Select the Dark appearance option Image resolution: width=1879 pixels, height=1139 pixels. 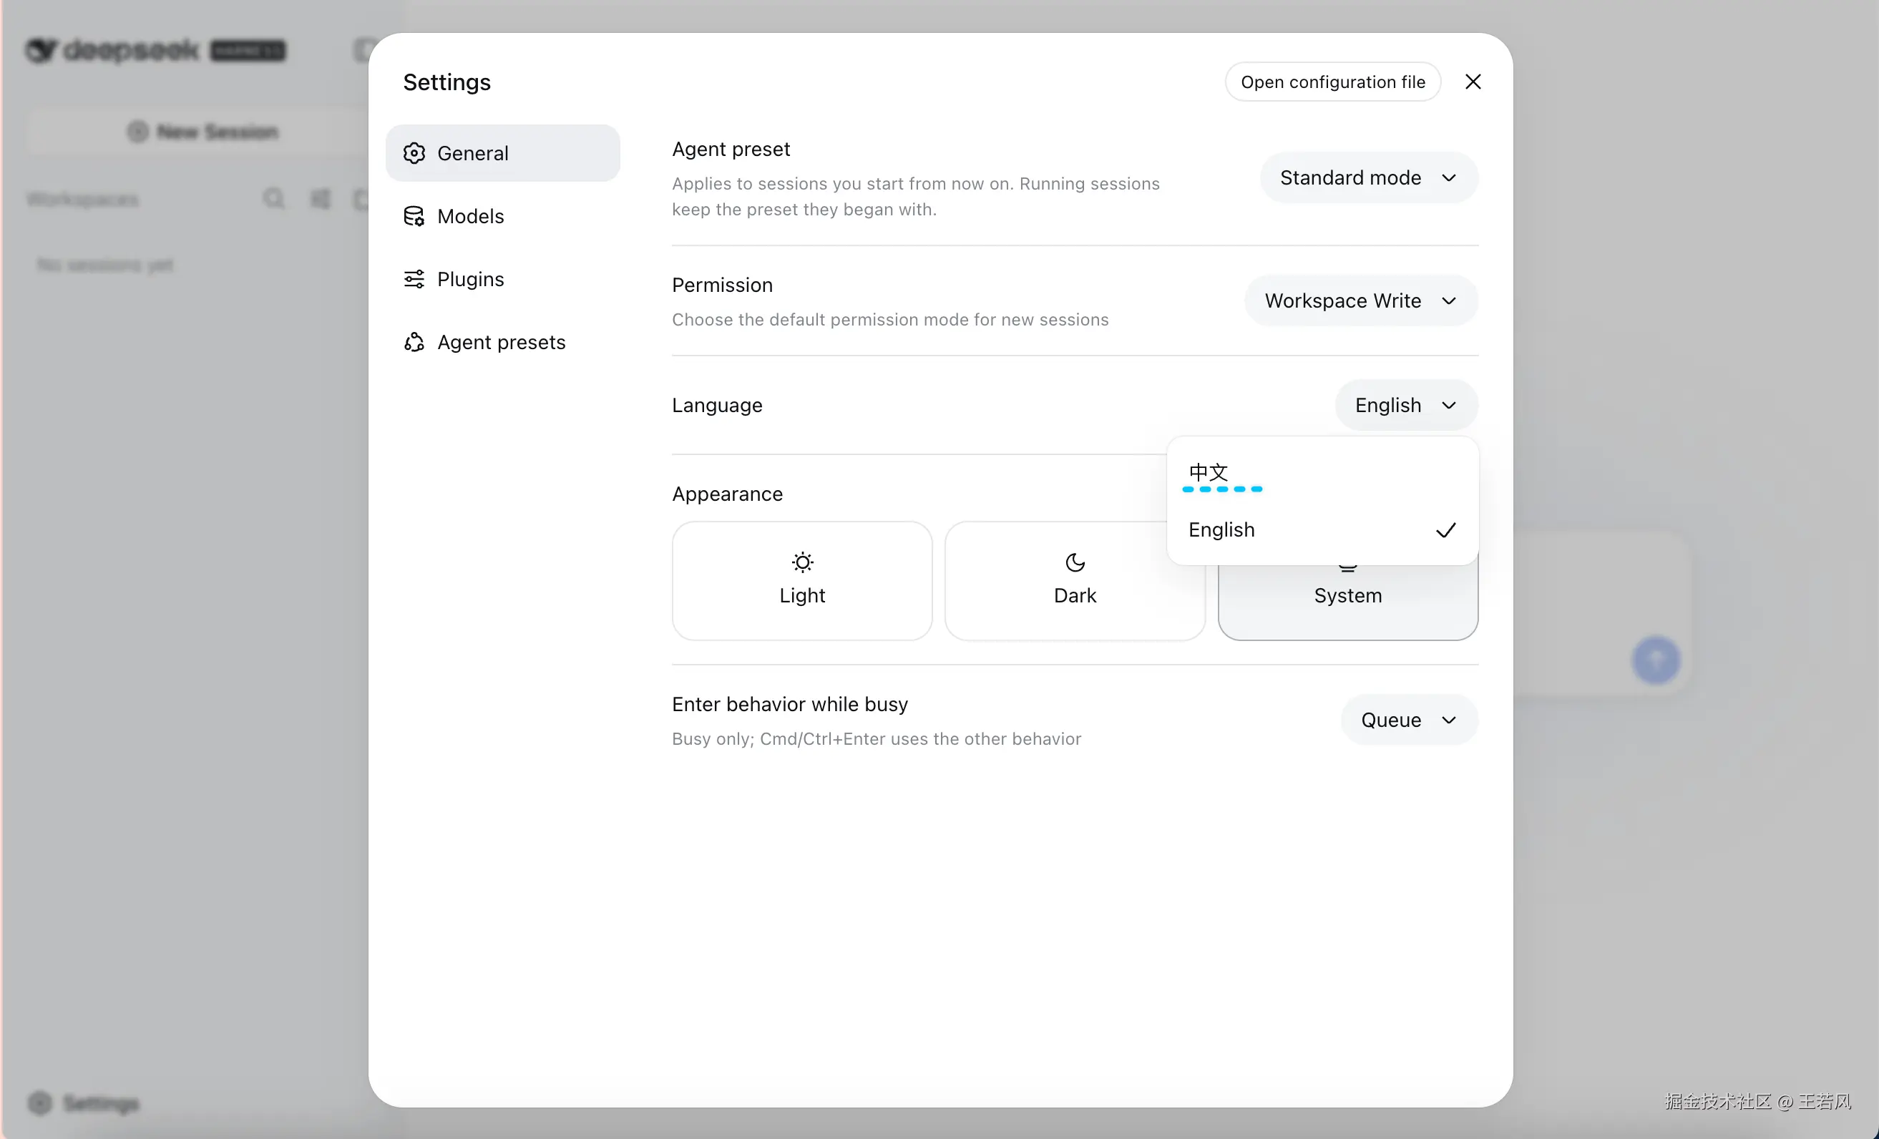[1075, 581]
